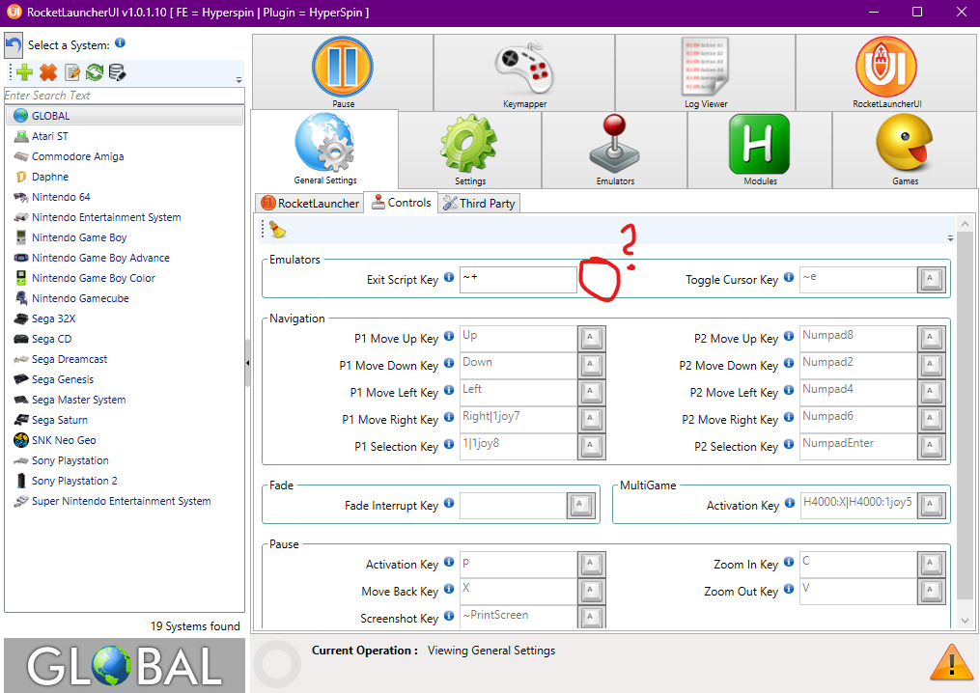Click key-assign button for Zoom Out Key
Image resolution: width=980 pixels, height=693 pixels.
[932, 591]
